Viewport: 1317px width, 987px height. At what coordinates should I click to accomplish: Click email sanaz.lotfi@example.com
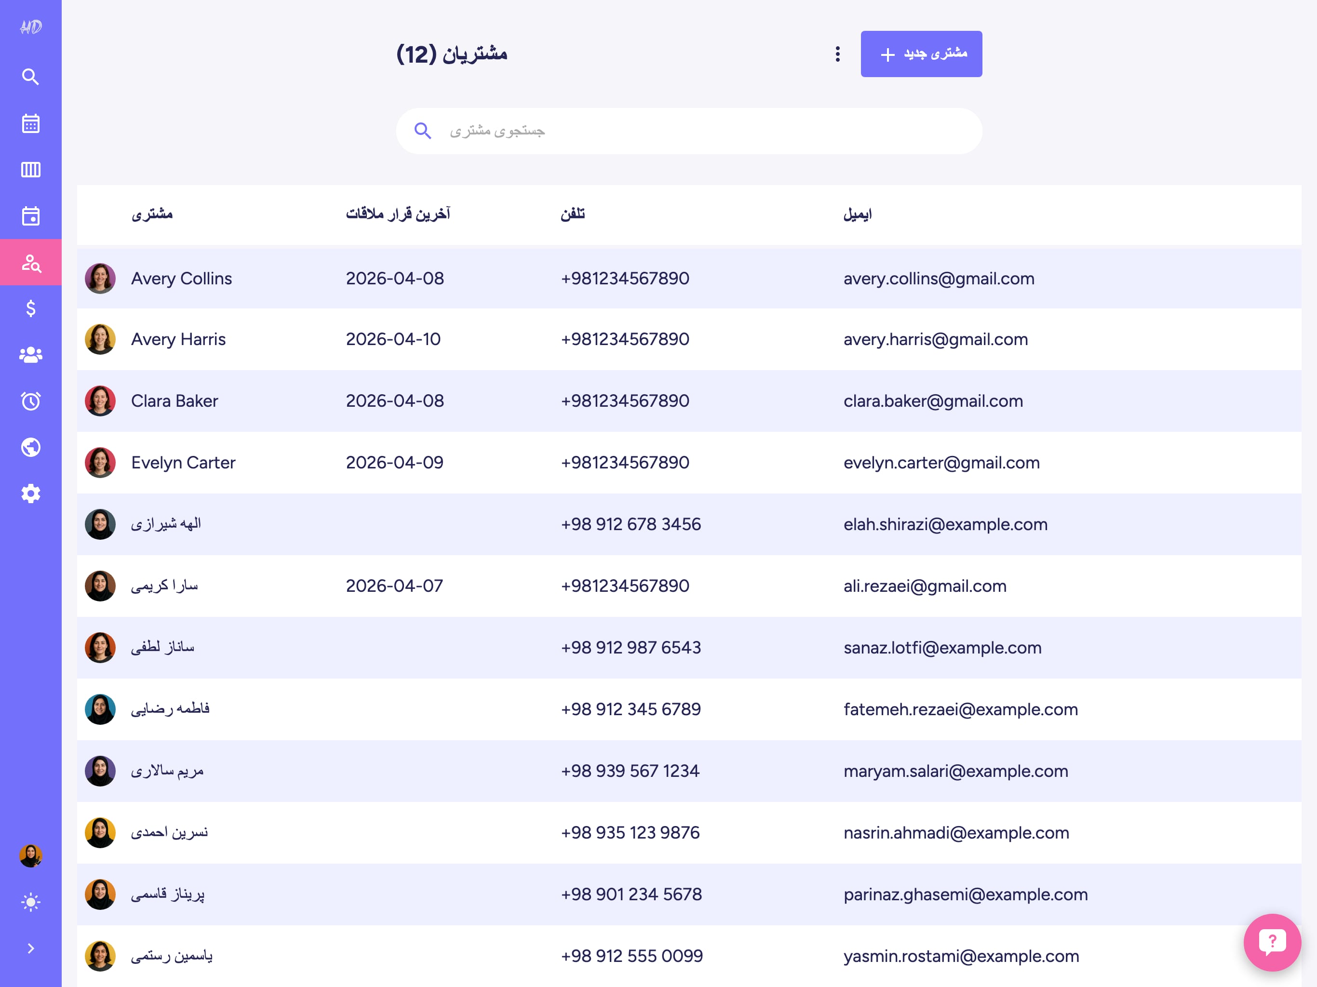point(942,647)
